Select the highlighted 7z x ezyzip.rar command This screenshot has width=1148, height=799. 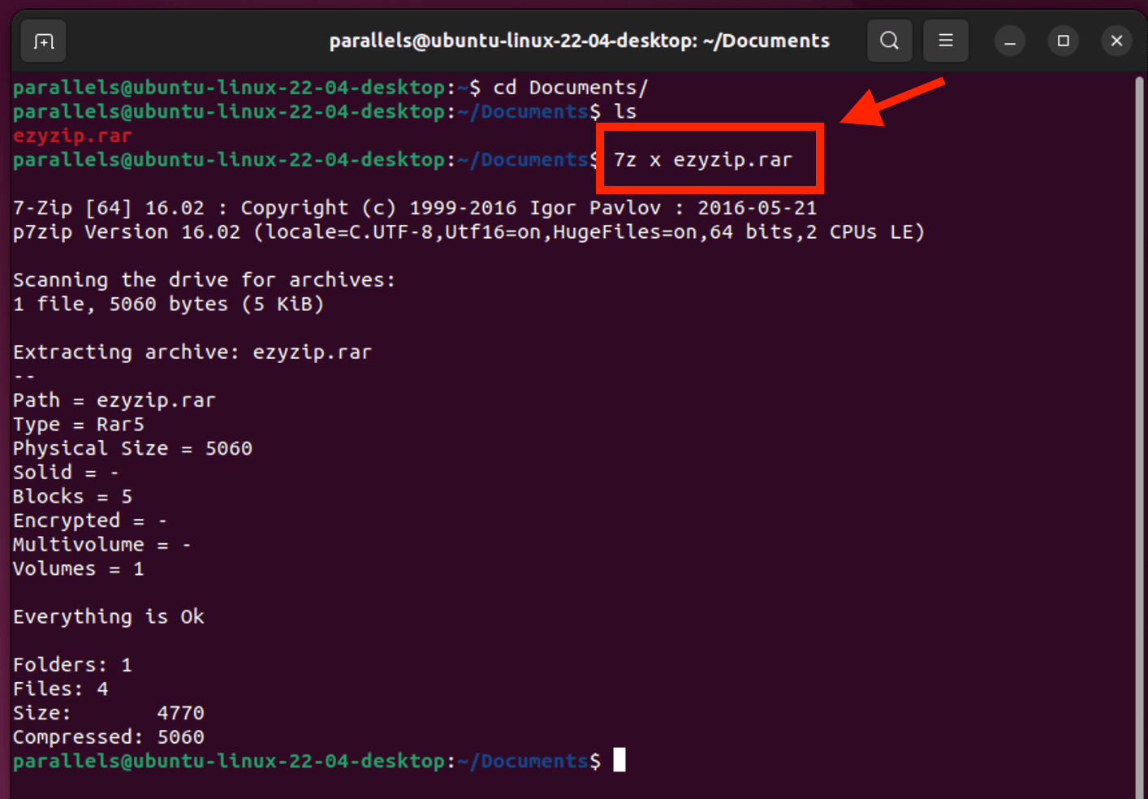[x=707, y=159]
